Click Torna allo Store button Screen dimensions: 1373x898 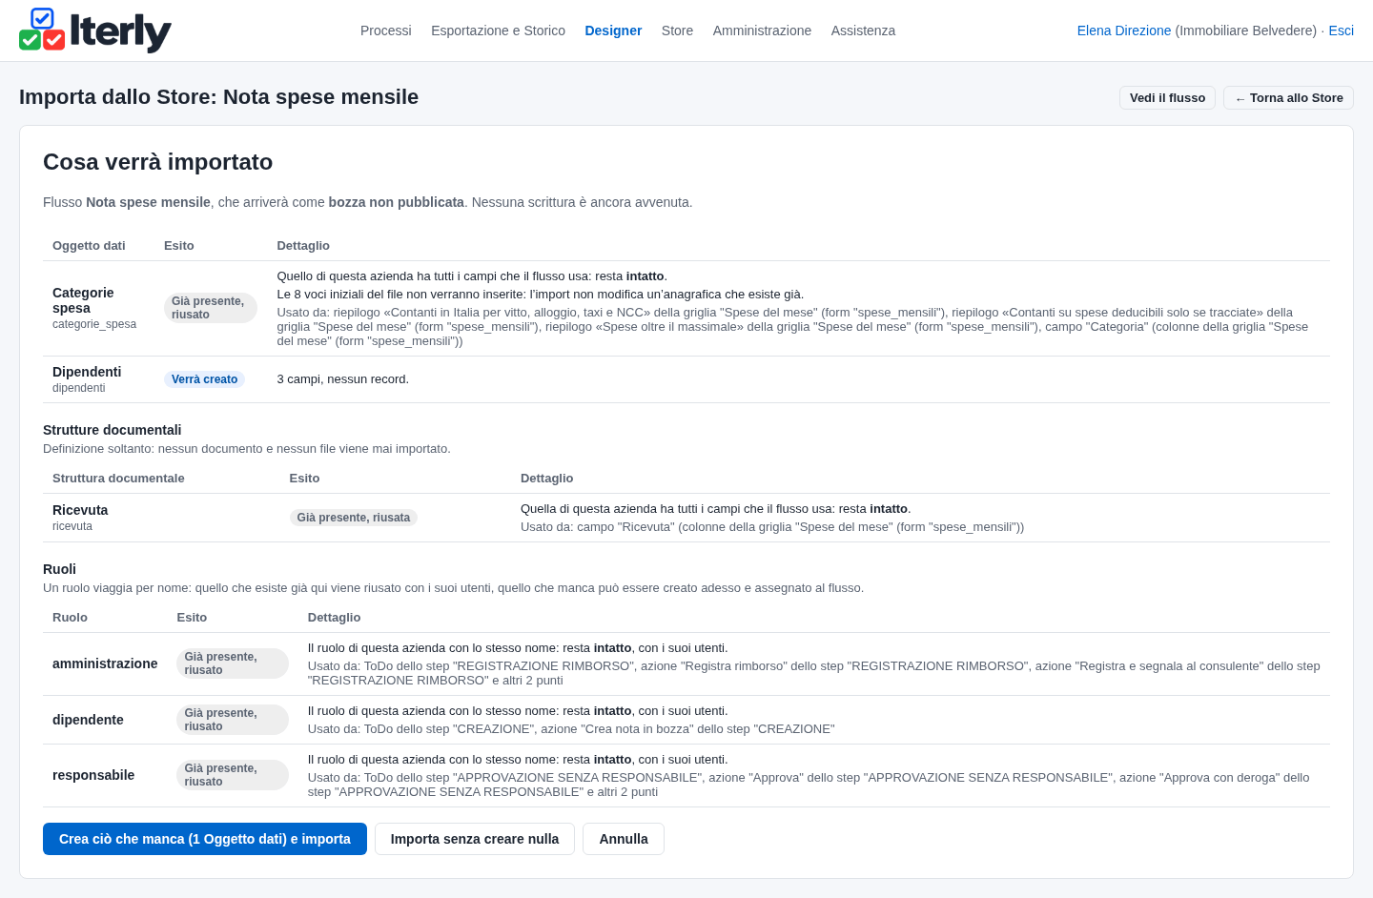pyautogui.click(x=1288, y=98)
